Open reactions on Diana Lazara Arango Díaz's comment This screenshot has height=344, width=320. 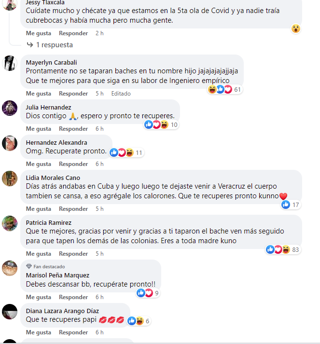[x=139, y=321]
